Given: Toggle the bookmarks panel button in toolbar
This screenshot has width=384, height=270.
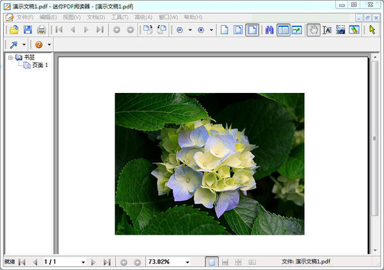Looking at the screenshot, I should coord(284,30).
